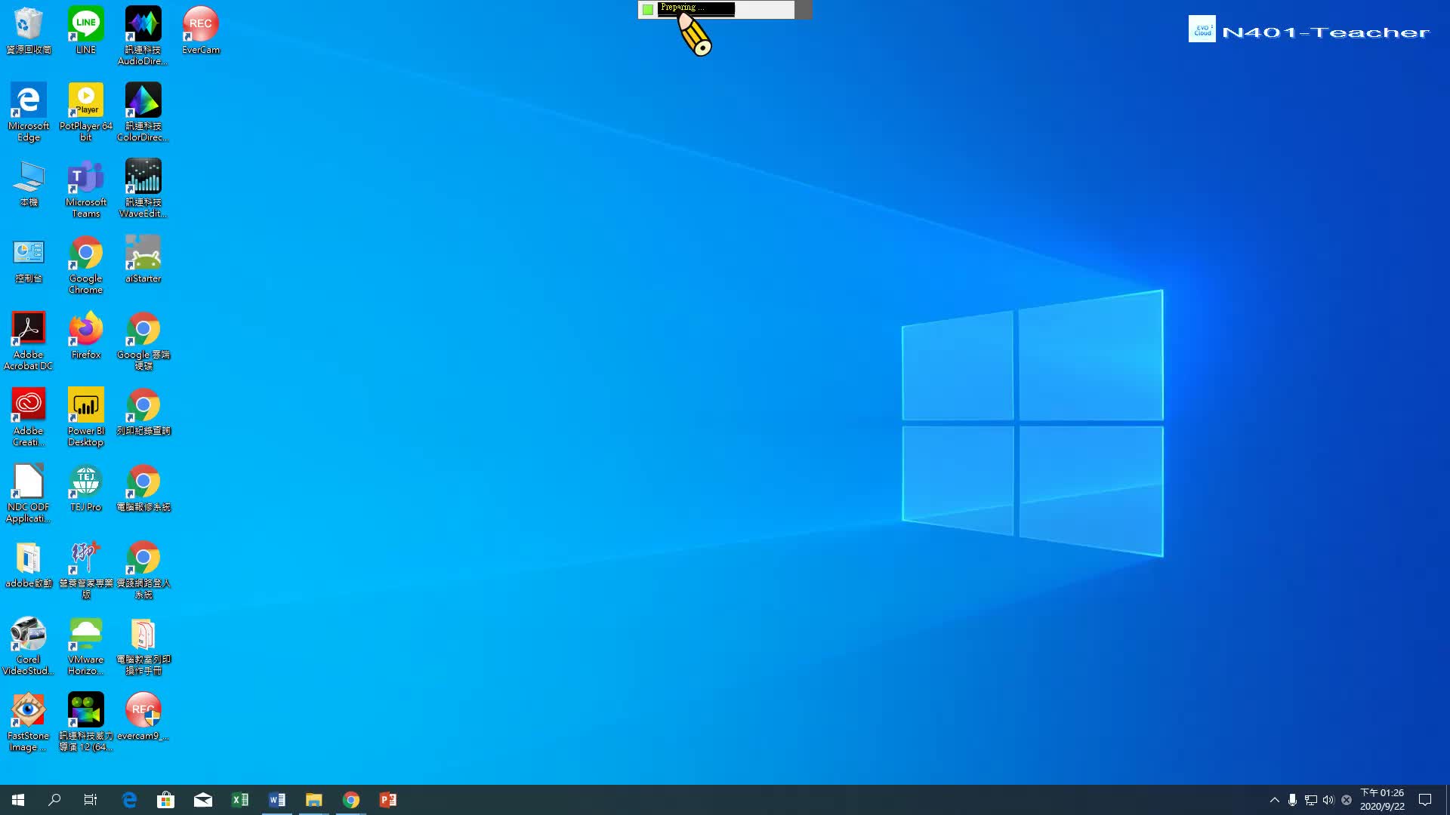Open the 控制台 Control Panel icon
Image resolution: width=1450 pixels, height=815 pixels.
tap(29, 259)
